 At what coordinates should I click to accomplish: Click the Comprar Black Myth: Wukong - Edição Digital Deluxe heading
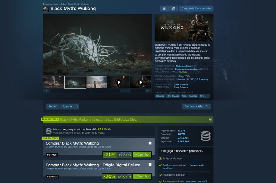click(x=93, y=165)
